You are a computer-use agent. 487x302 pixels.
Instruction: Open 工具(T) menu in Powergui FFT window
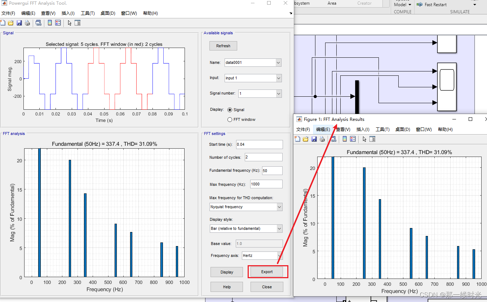[88, 13]
